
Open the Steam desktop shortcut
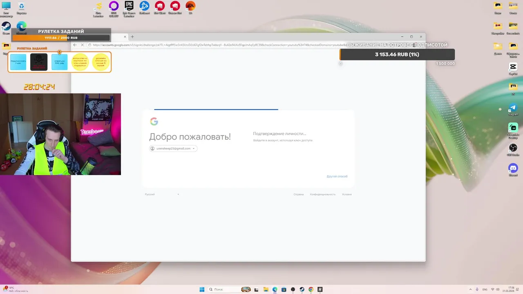click(6, 28)
